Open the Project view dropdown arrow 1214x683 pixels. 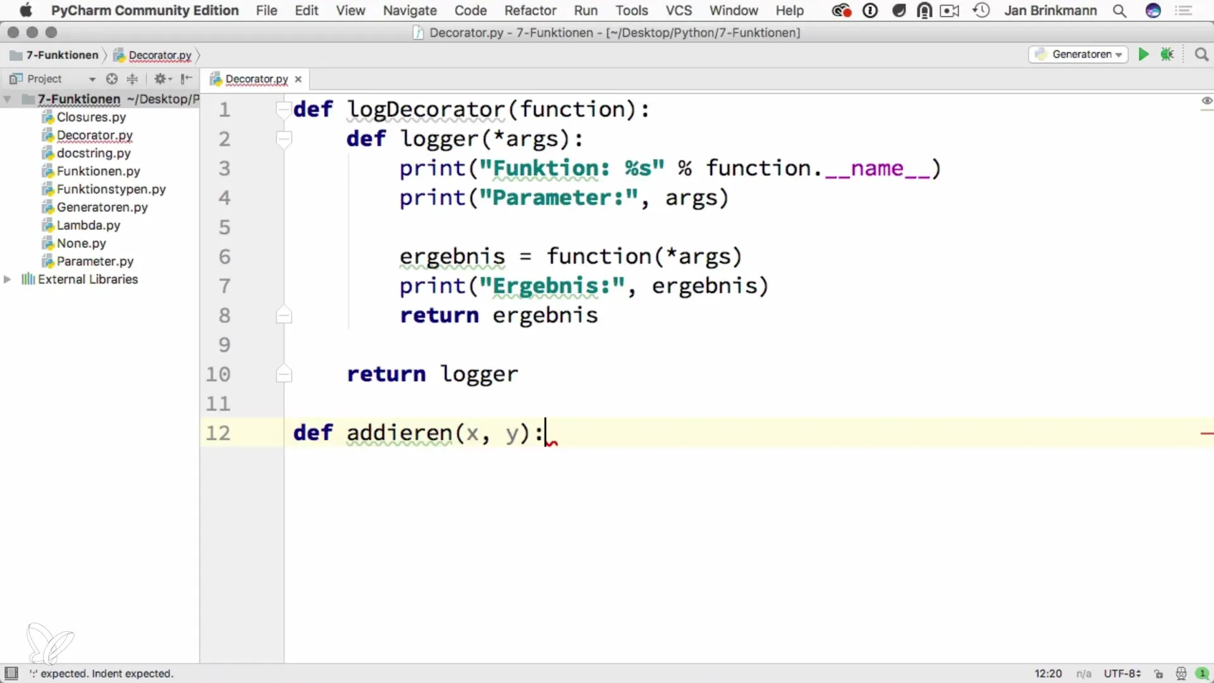[92, 79]
